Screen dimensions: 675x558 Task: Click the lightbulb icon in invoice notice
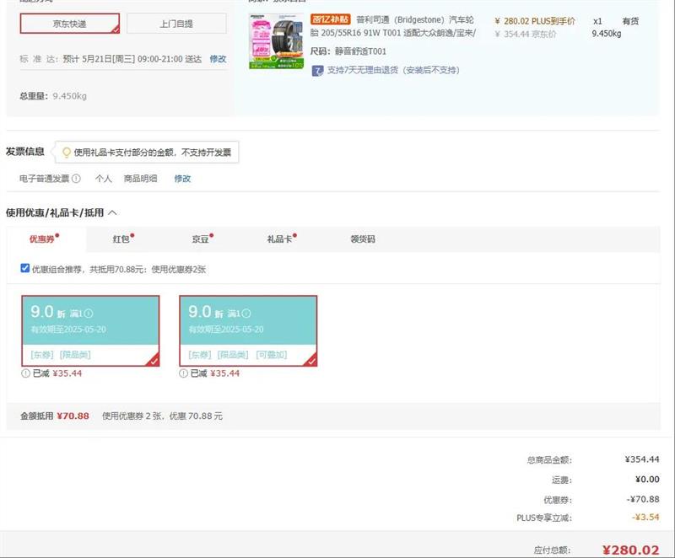click(x=65, y=153)
